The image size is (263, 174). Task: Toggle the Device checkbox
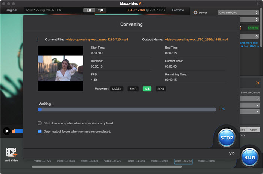point(195,13)
